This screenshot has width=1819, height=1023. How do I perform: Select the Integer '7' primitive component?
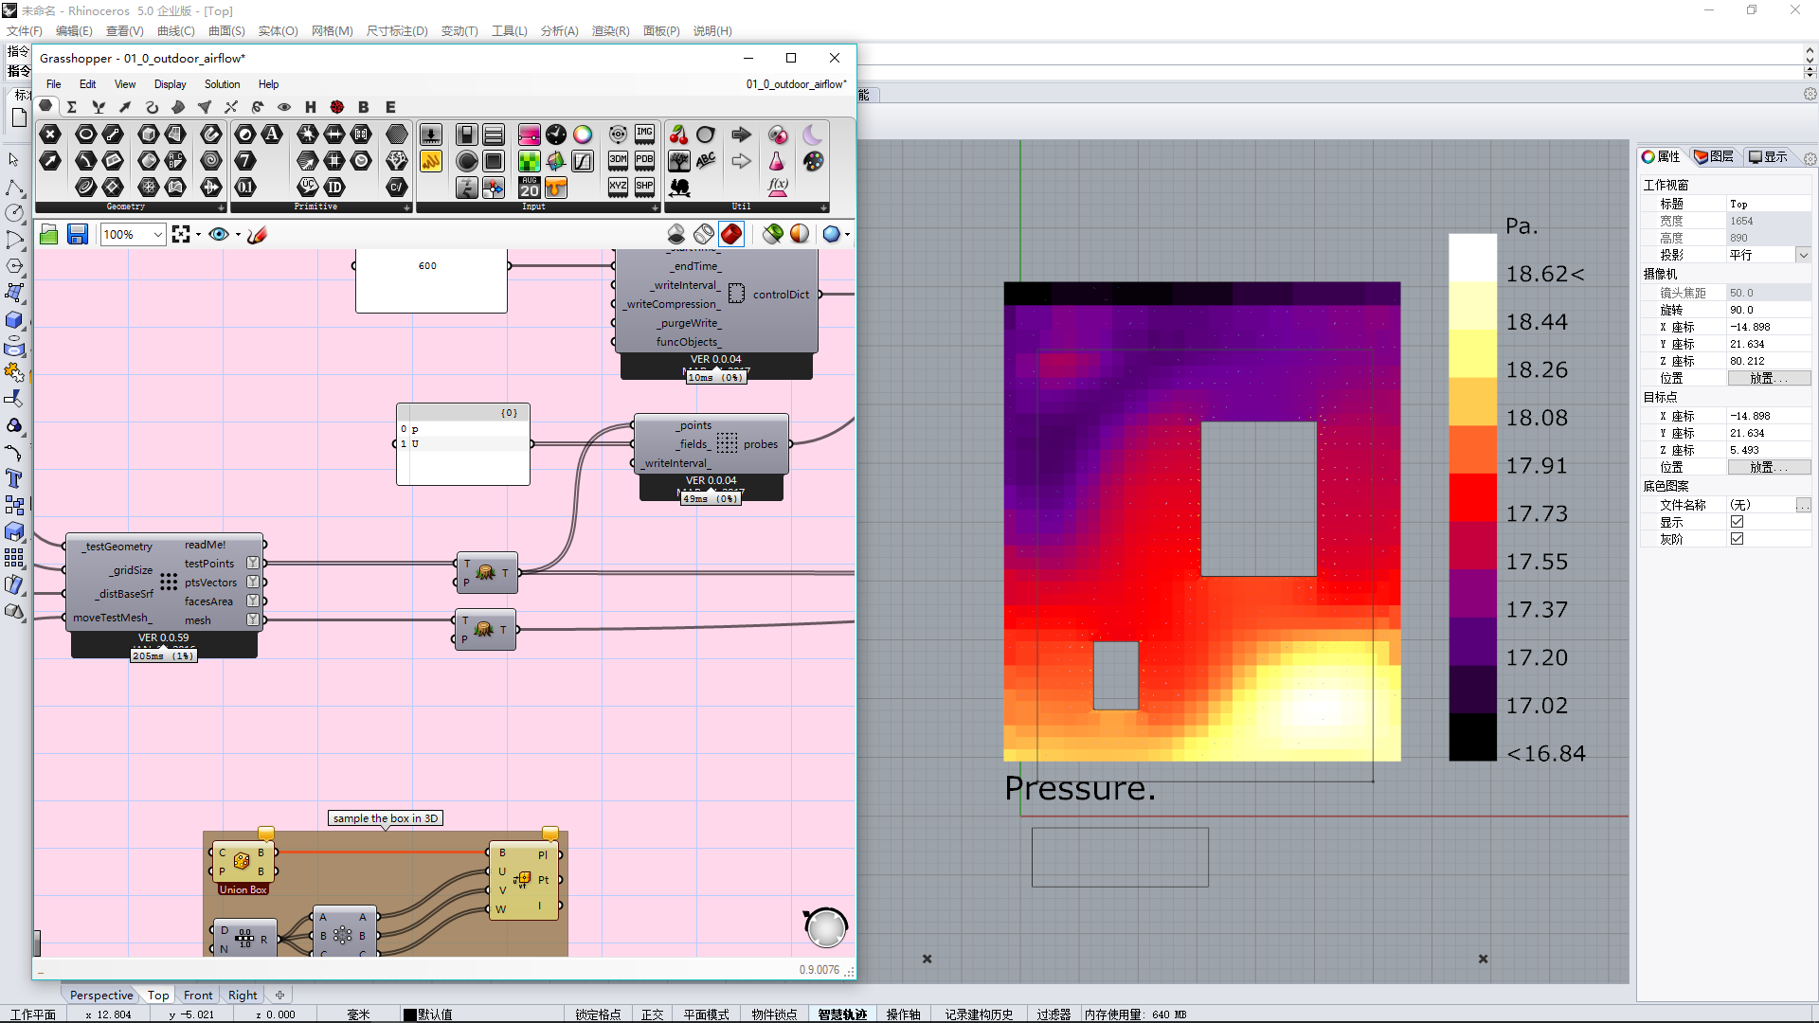coord(244,160)
